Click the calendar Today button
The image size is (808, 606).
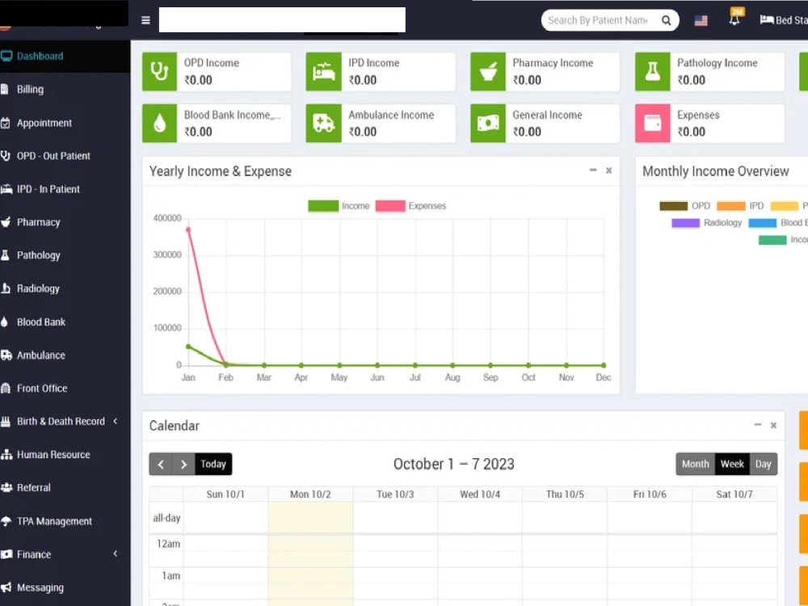pyautogui.click(x=213, y=465)
